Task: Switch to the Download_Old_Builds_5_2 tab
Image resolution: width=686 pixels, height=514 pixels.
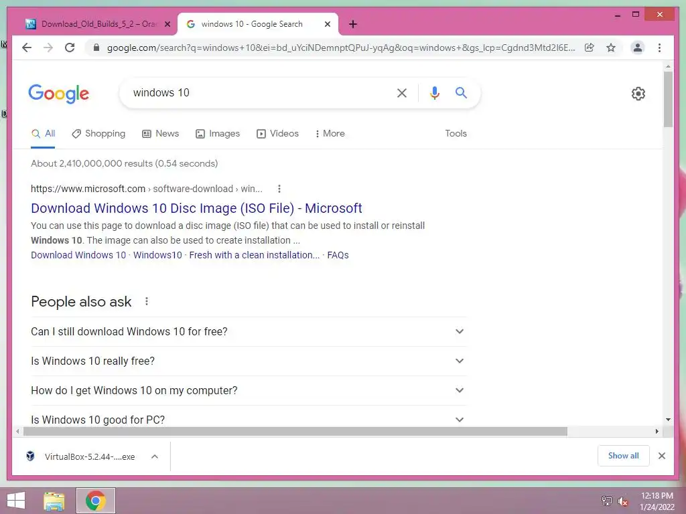Action: tap(98, 25)
